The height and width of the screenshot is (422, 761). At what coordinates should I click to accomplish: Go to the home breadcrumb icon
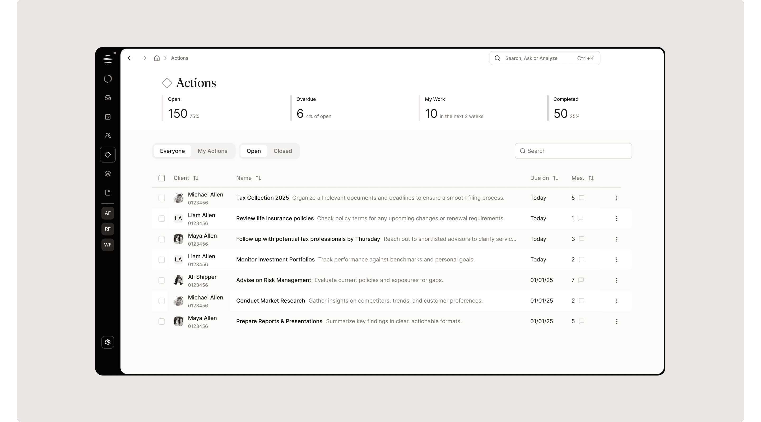tap(157, 58)
